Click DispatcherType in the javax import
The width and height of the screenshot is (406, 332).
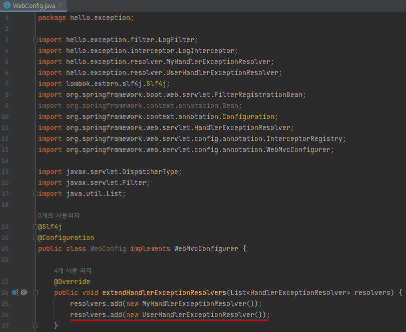click(x=150, y=171)
